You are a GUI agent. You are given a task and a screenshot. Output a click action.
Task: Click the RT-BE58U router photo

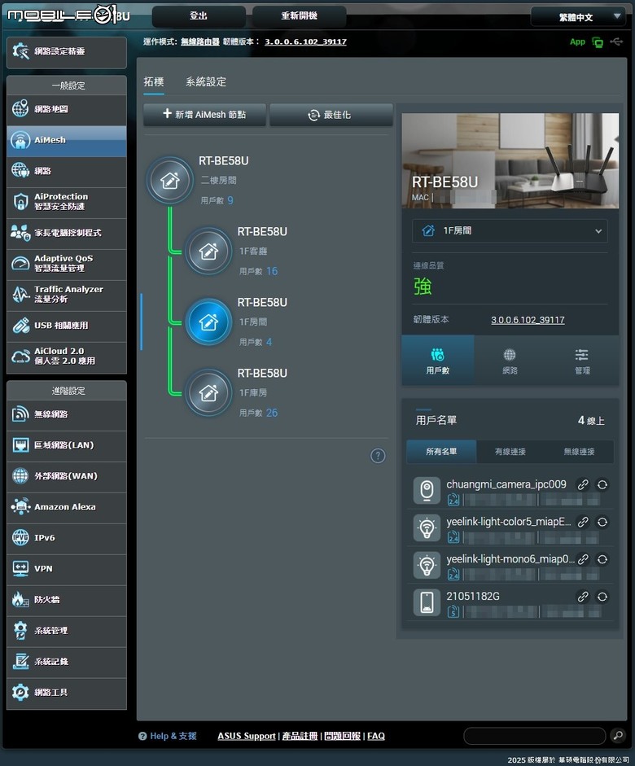coord(510,160)
